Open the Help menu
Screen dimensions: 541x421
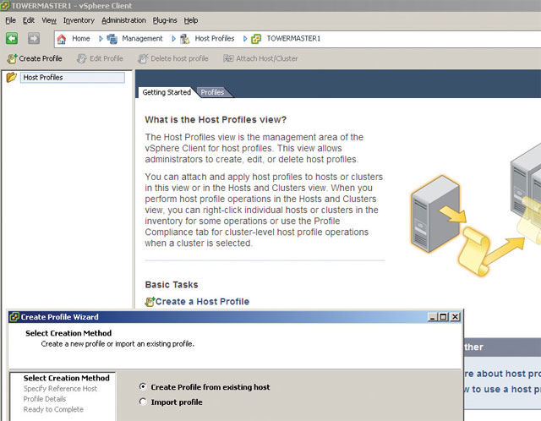[x=191, y=20]
